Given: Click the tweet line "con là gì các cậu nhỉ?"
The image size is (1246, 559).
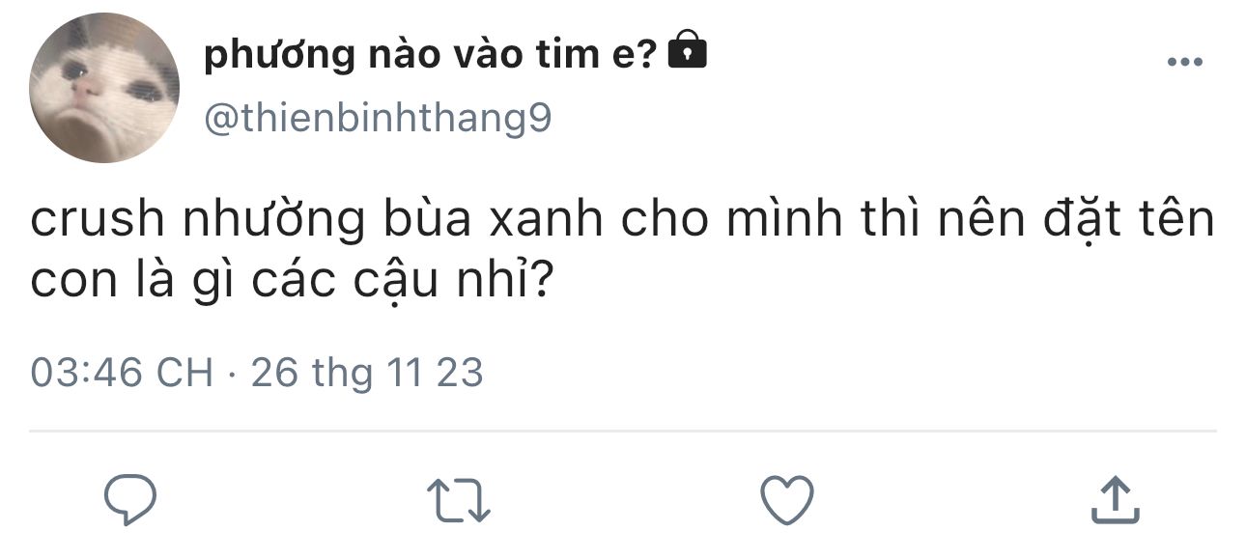Looking at the screenshot, I should point(292,281).
